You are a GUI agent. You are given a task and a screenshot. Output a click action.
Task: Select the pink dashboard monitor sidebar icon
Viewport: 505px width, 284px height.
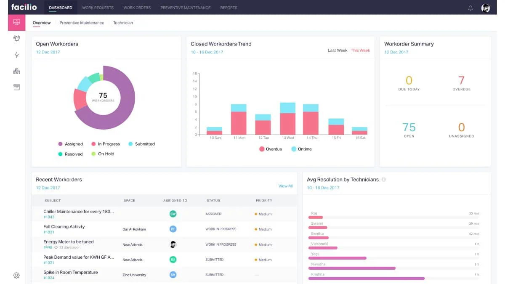tap(16, 22)
